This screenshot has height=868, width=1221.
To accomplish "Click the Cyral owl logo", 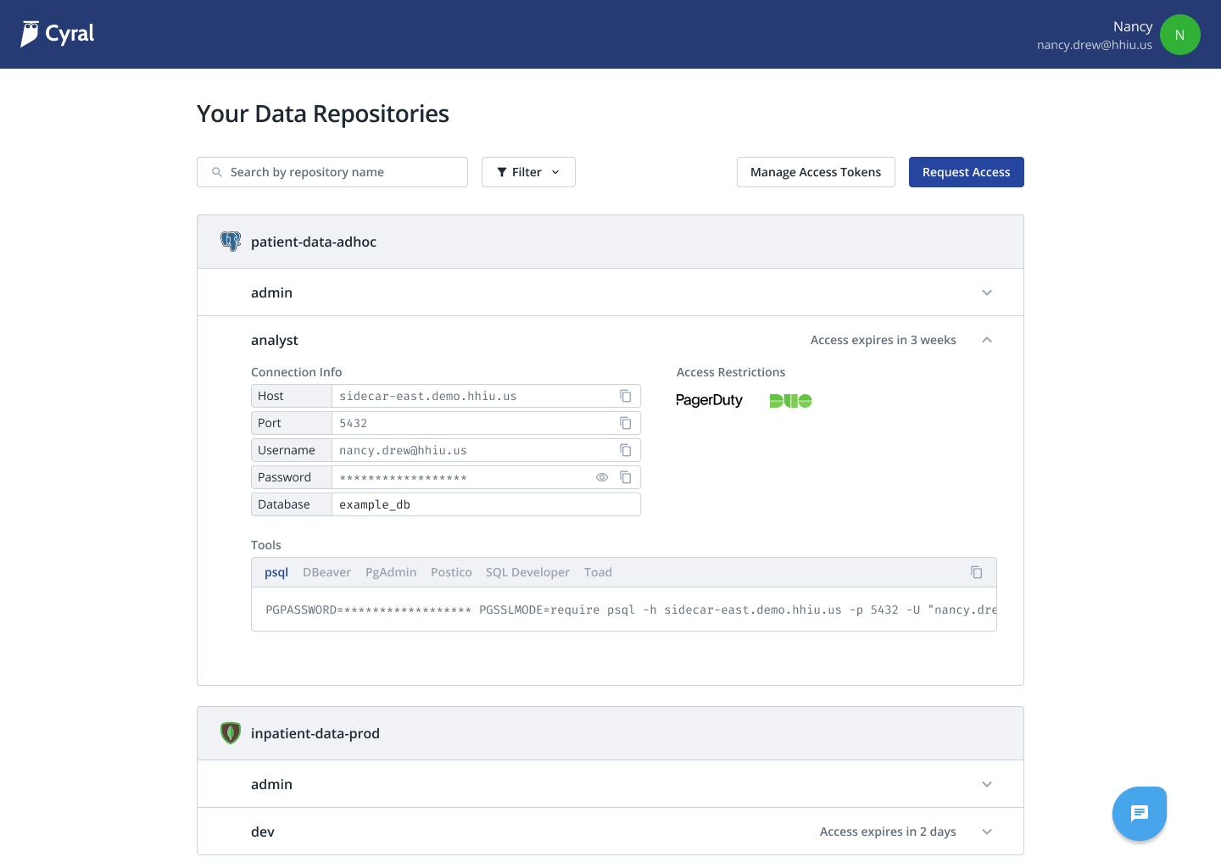I will click(x=32, y=33).
